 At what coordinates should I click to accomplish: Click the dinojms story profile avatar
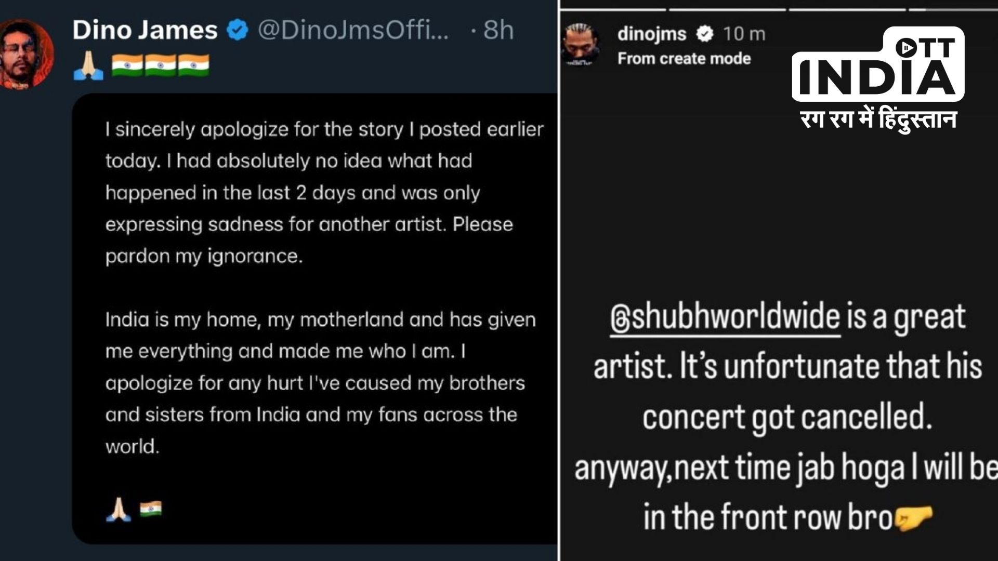click(x=582, y=45)
